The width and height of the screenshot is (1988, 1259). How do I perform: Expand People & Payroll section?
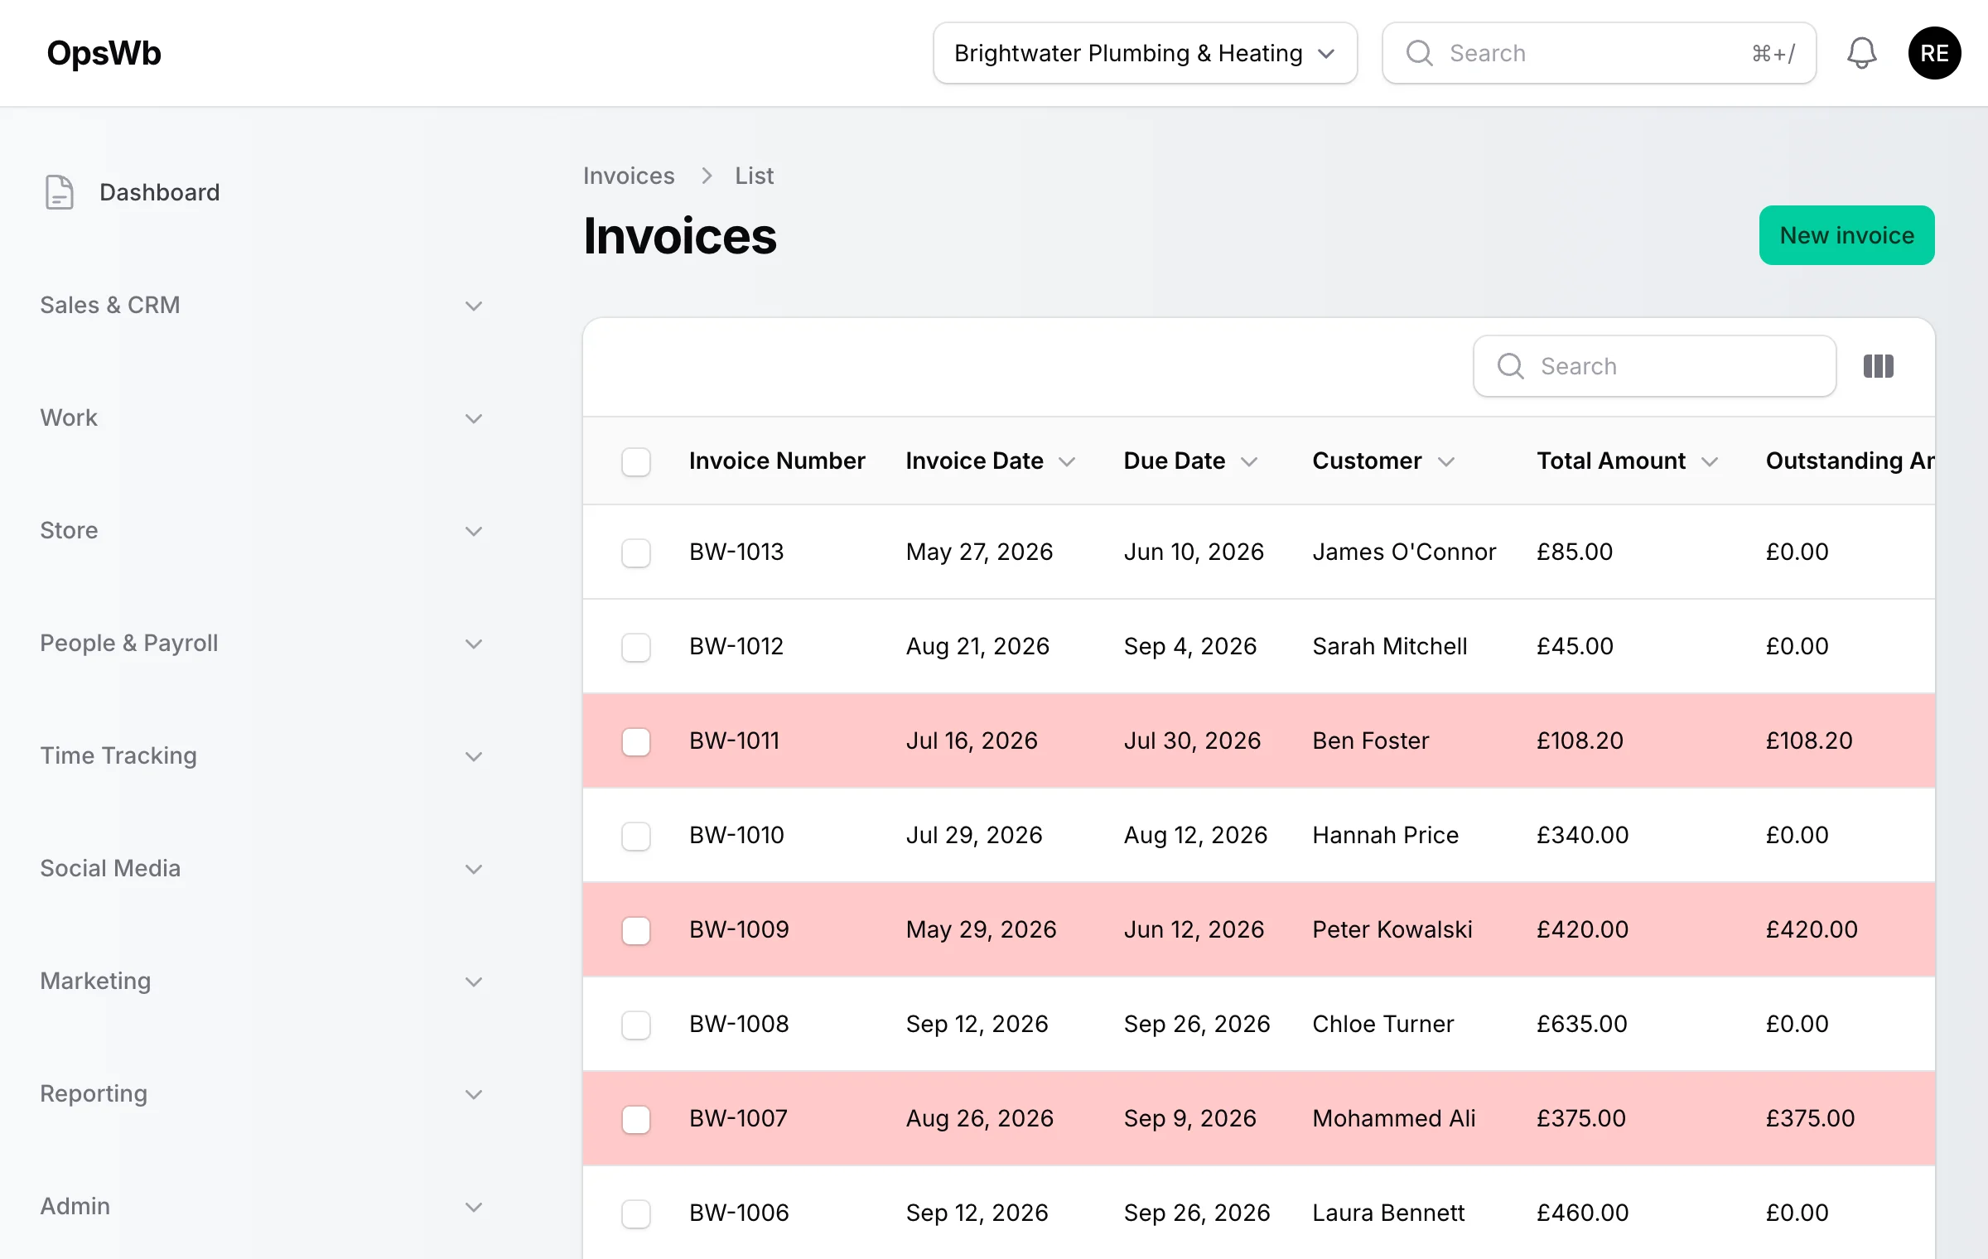[262, 643]
